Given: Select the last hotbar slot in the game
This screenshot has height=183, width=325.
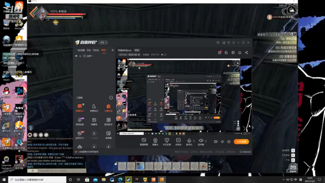Looking at the screenshot, I should (x=203, y=166).
